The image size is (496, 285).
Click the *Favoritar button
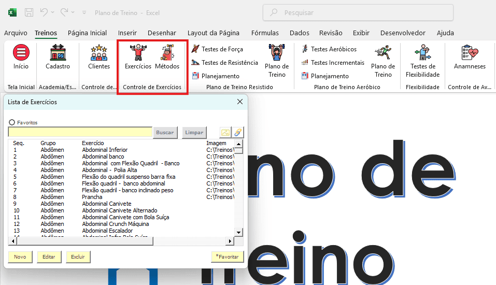[227, 256]
